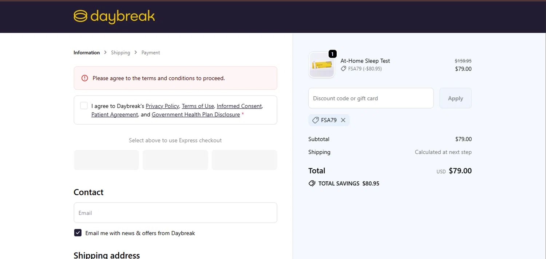Click the chevron between Shipping and Payment
This screenshot has width=546, height=259.
tap(136, 53)
